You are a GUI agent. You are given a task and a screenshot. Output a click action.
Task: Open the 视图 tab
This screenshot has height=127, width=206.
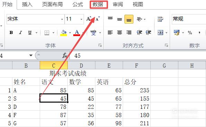pyautogui.click(x=138, y=4)
